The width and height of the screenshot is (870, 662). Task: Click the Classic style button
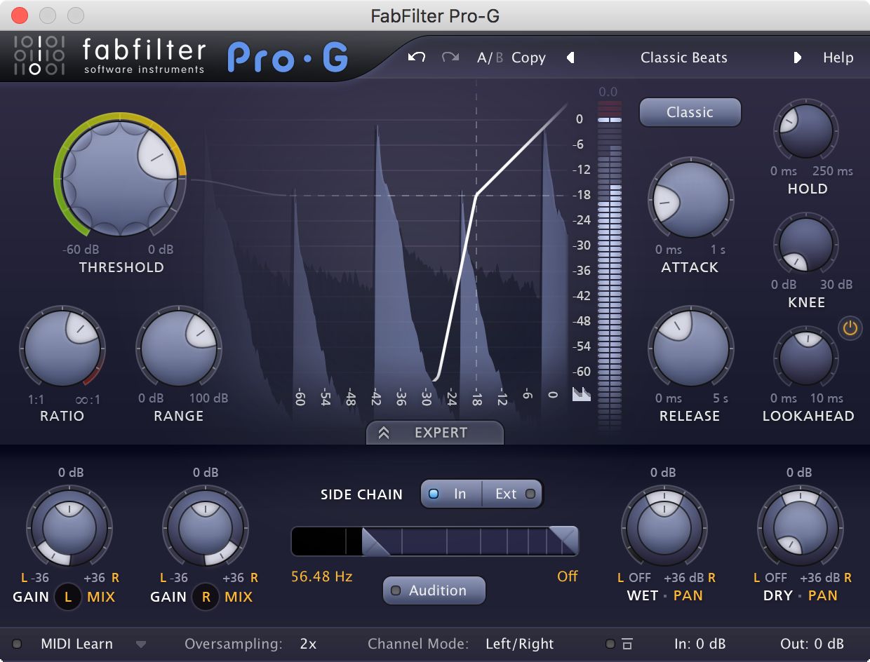point(690,112)
